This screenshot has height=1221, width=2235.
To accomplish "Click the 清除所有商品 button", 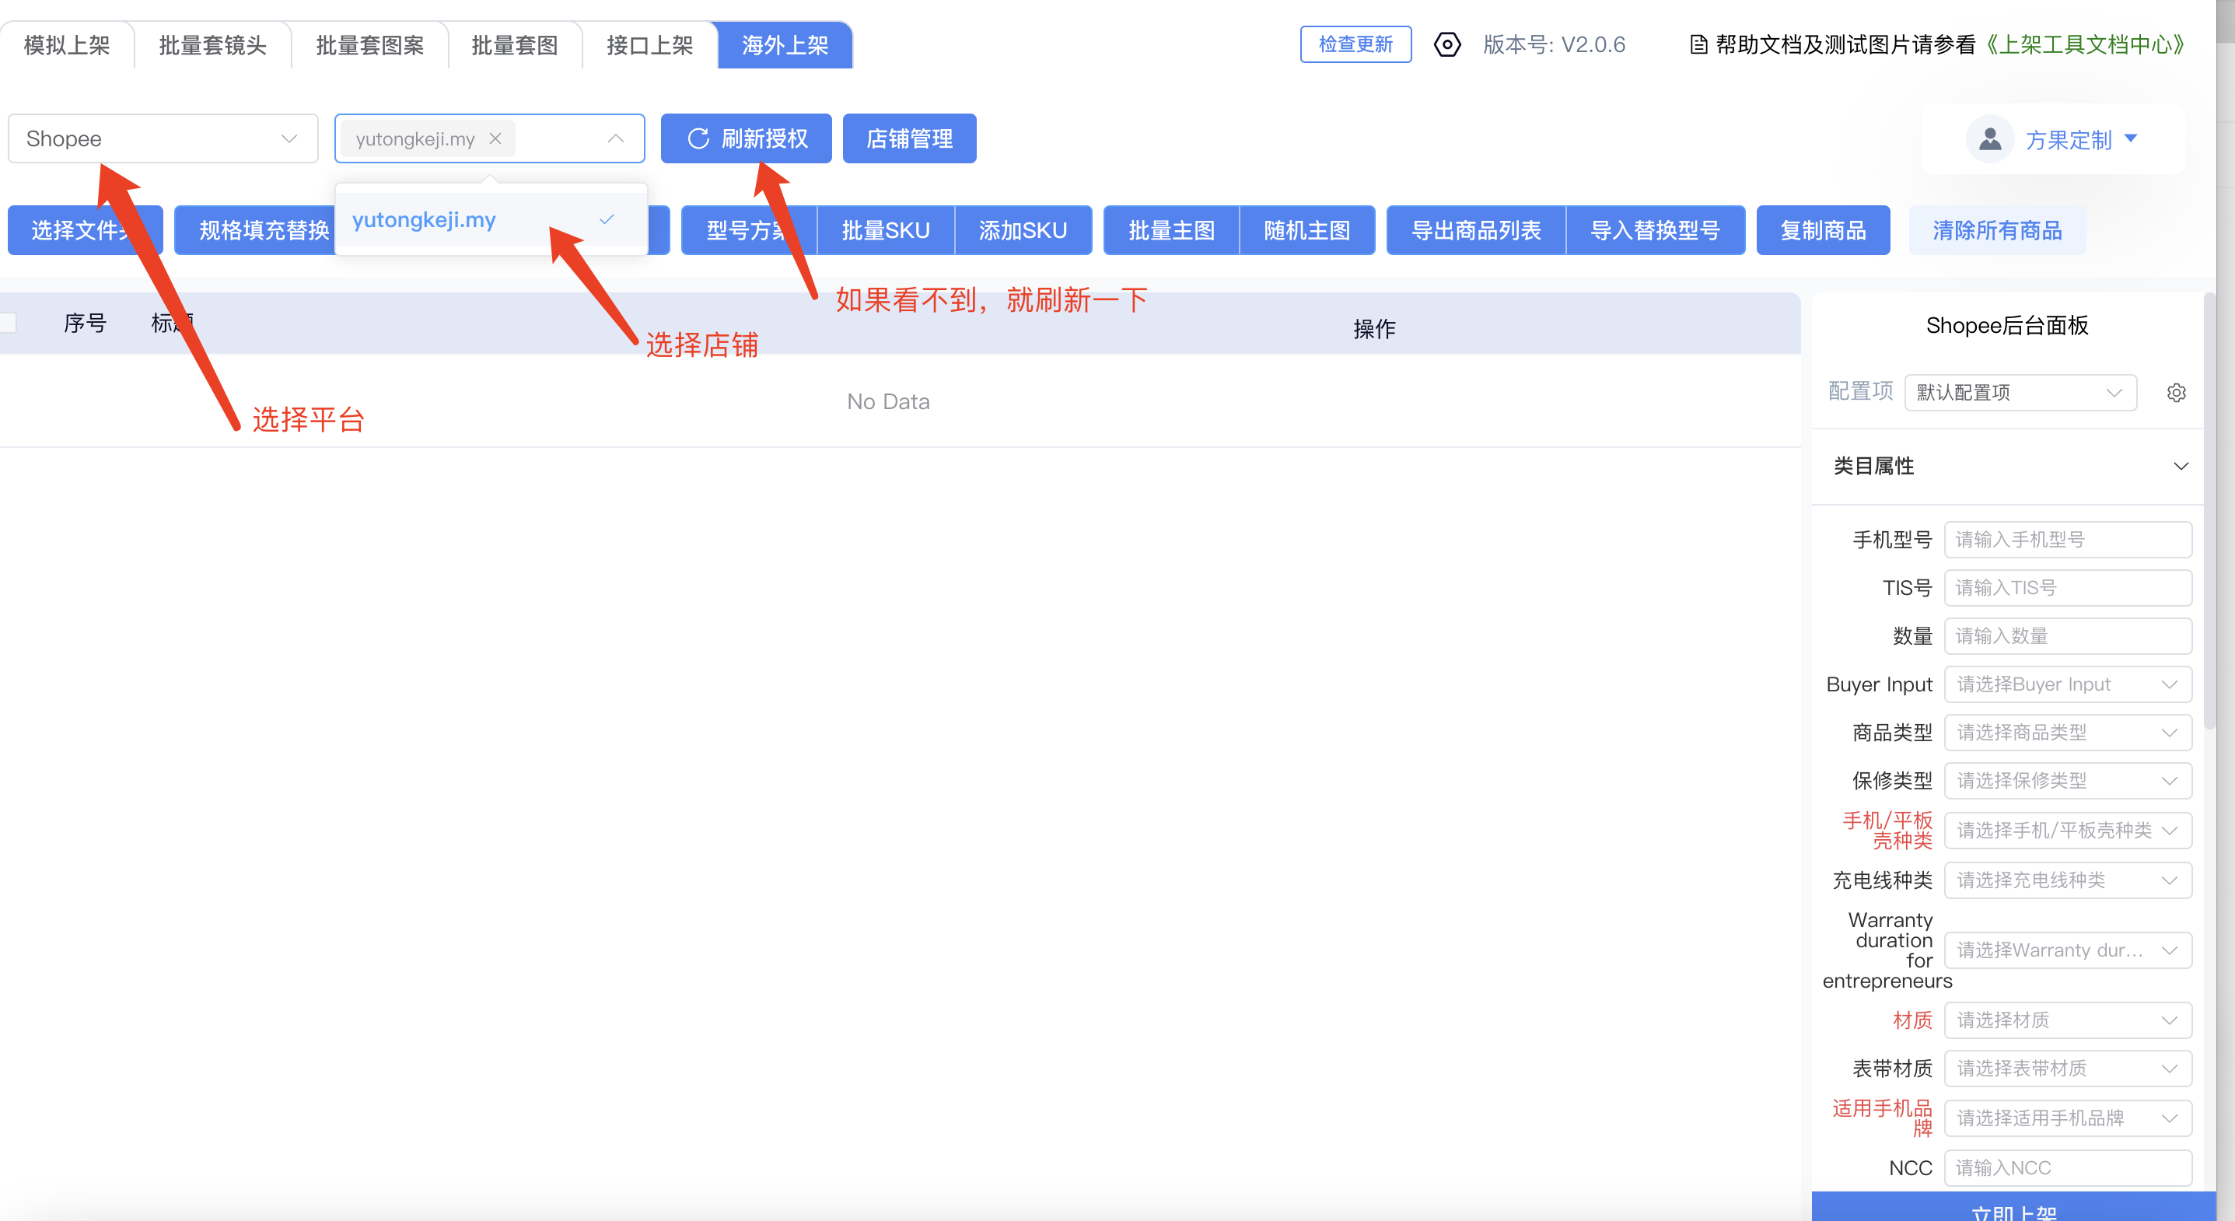I will pyautogui.click(x=1995, y=231).
